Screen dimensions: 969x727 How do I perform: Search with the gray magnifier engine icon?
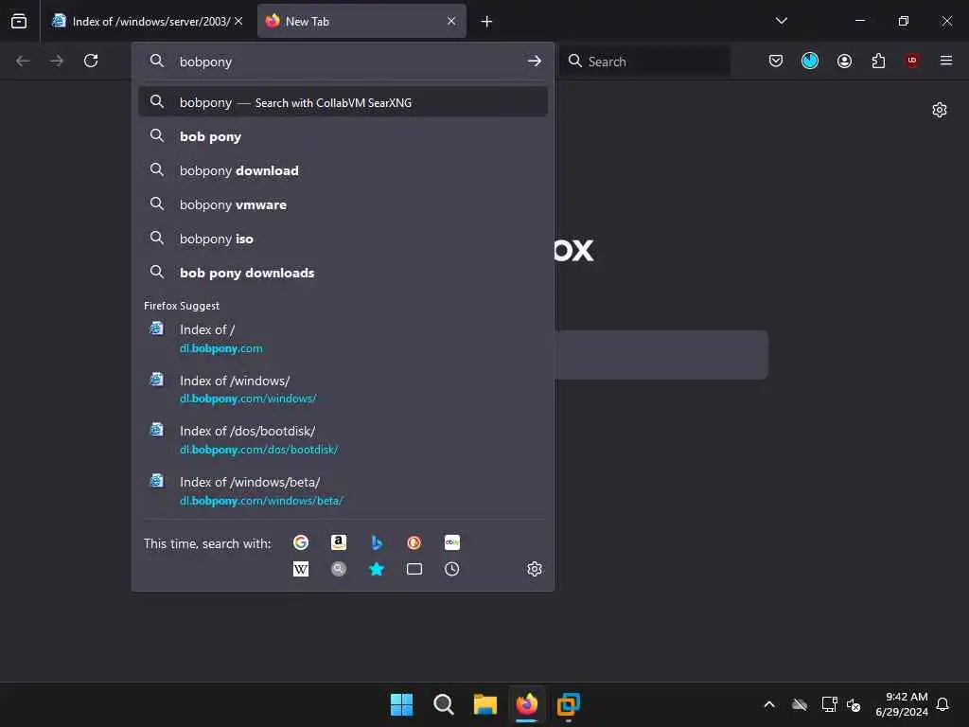click(339, 569)
